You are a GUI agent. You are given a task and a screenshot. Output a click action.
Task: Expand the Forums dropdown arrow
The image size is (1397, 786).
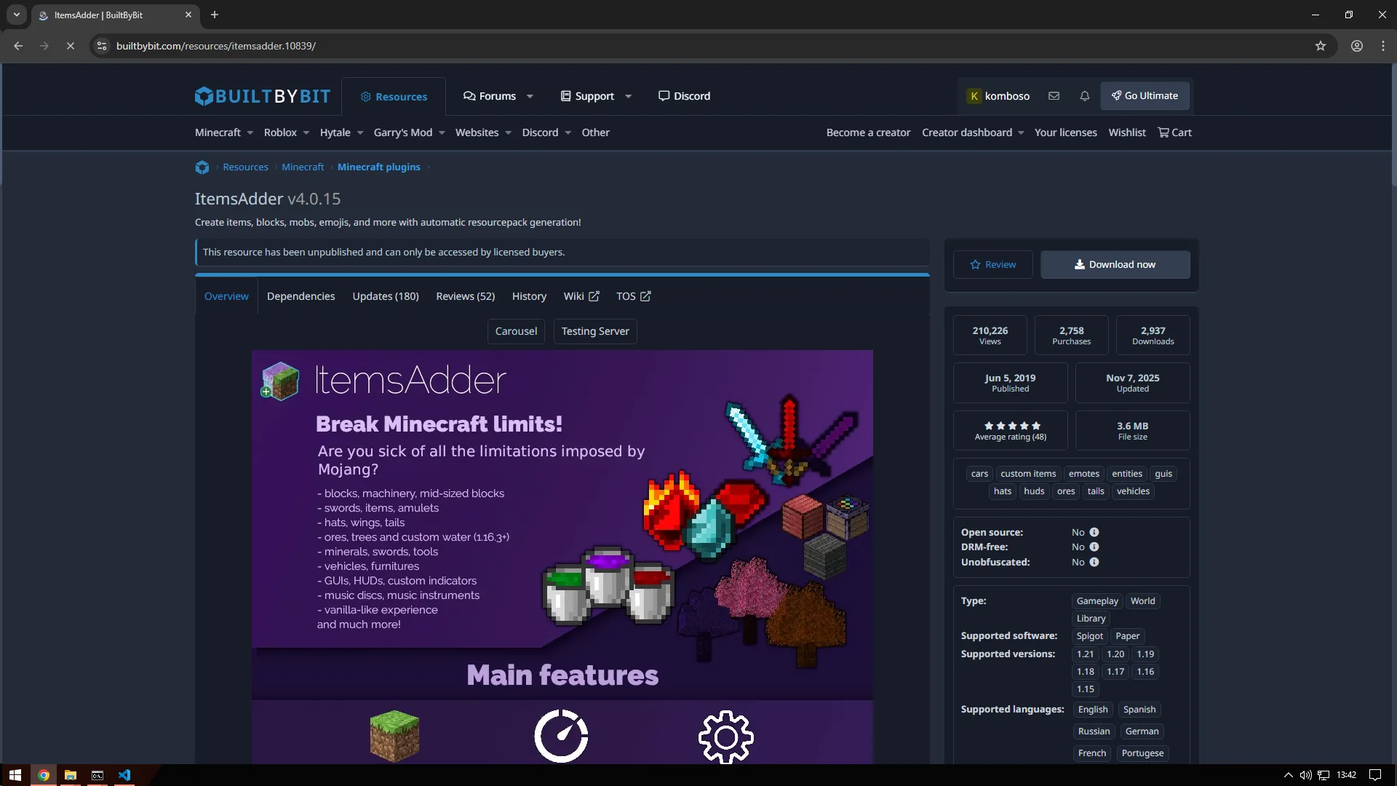(530, 97)
